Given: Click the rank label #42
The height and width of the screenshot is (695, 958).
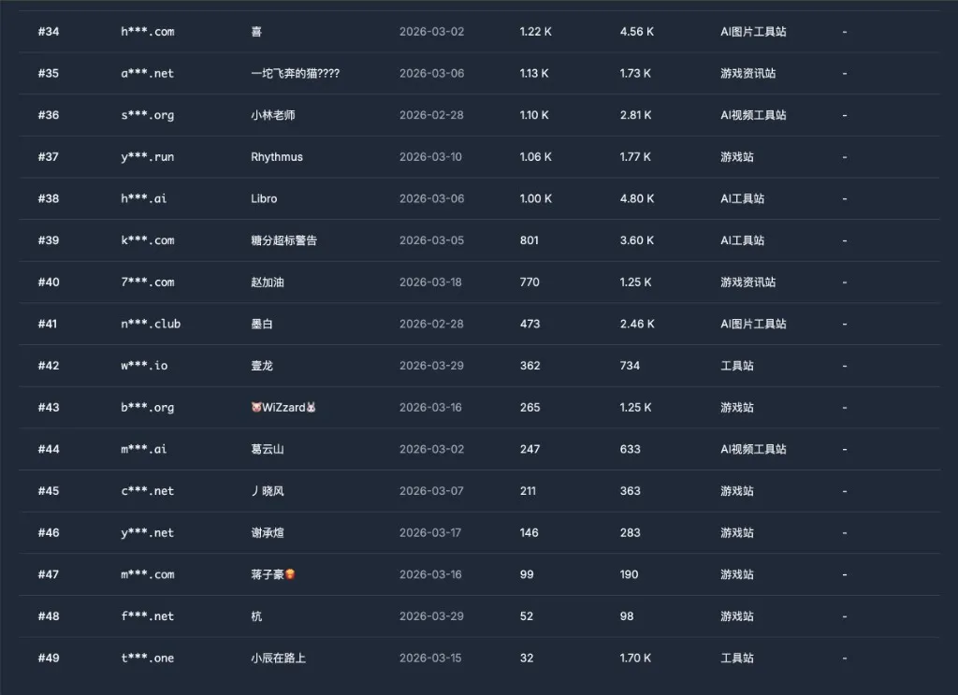Looking at the screenshot, I should tap(48, 365).
